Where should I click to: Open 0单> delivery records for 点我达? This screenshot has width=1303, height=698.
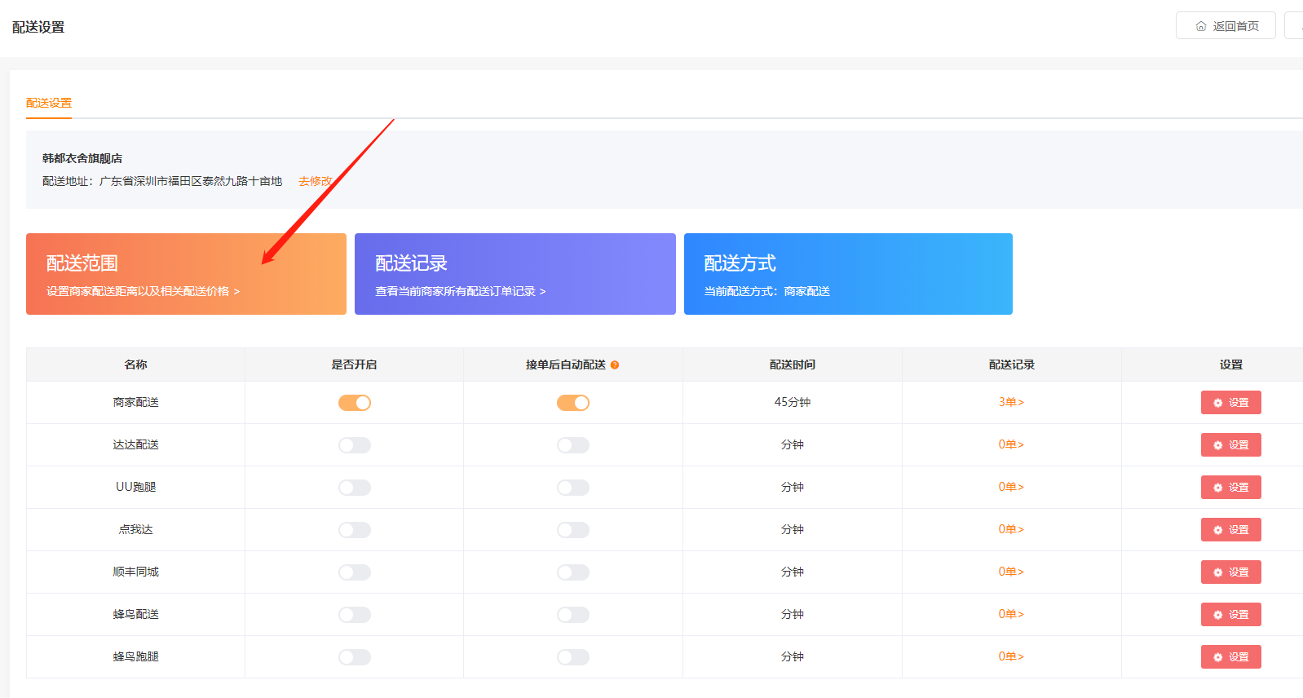pyautogui.click(x=1011, y=529)
